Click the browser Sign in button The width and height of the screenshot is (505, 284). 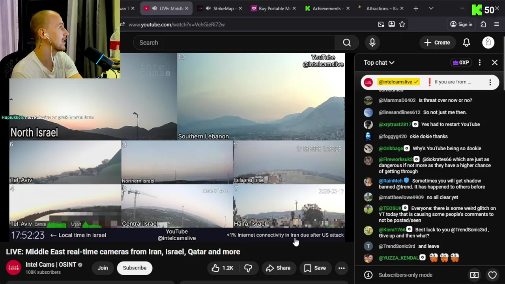[x=461, y=24]
